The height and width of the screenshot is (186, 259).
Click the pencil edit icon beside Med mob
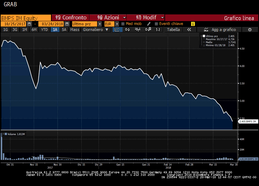149,24
